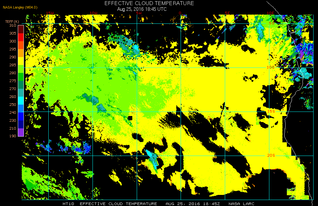Click the "NASA Langley (M04.0)" label
The width and height of the screenshot is (318, 206).
tap(20, 7)
